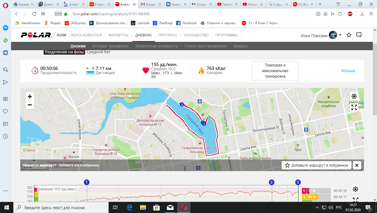Switch to Статус восстановления tab
Viewport: 377px width, 213px height.
coord(206,46)
